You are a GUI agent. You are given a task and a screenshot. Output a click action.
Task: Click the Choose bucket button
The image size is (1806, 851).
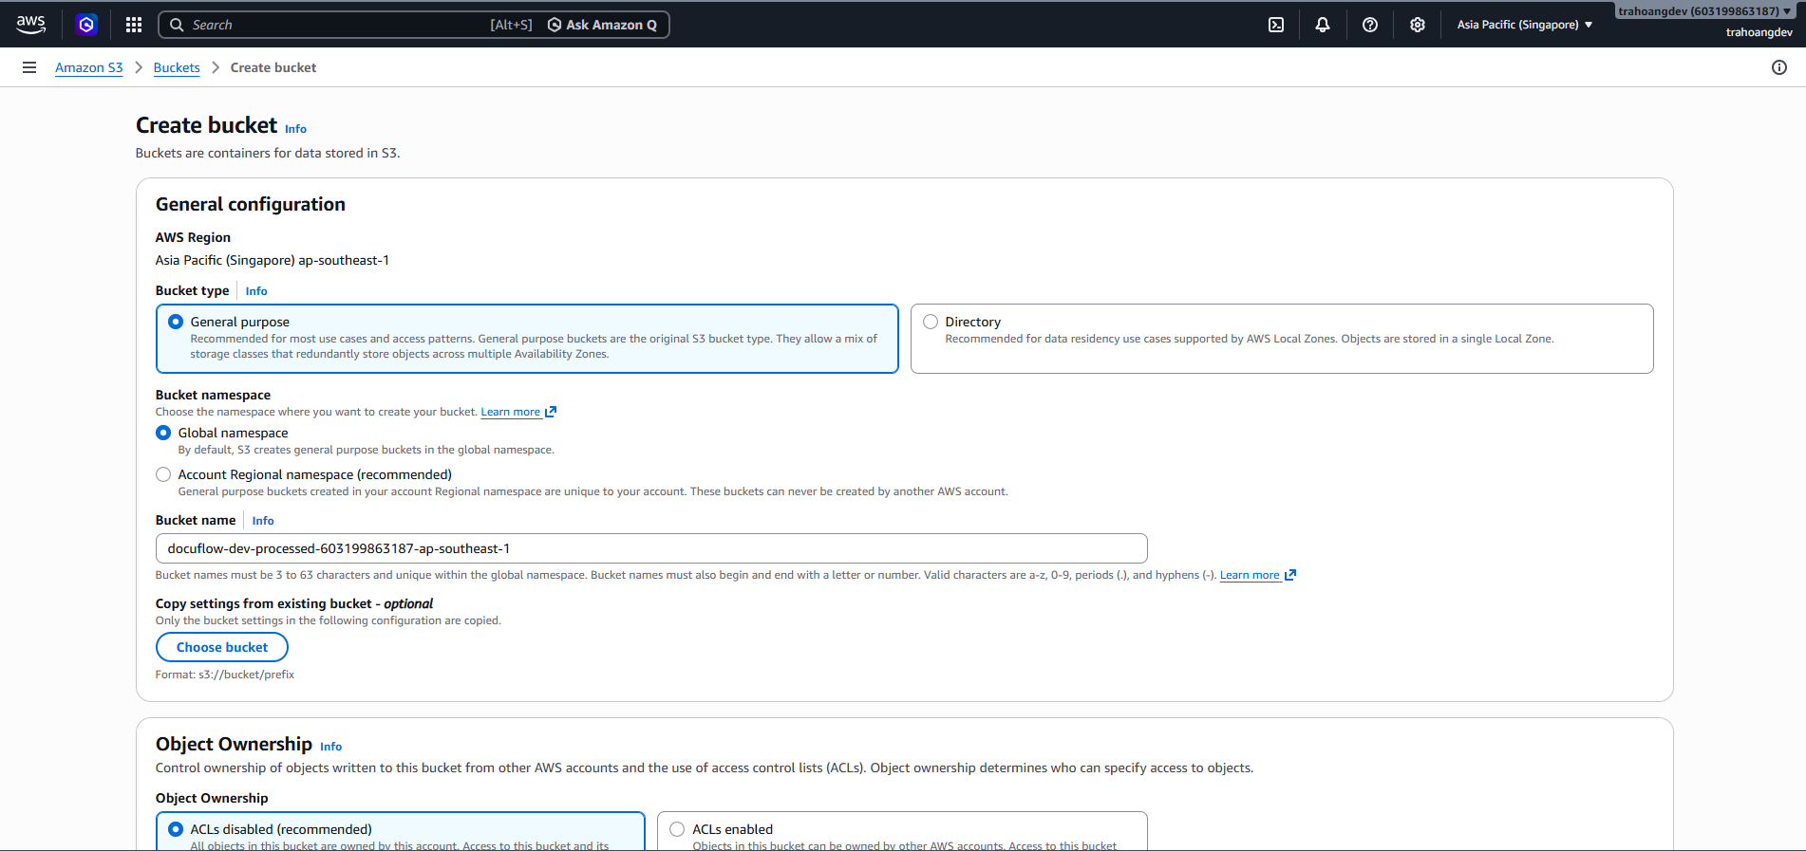222,647
